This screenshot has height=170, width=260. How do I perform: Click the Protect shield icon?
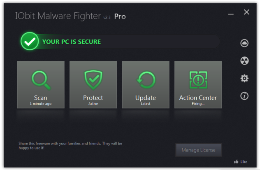93,80
